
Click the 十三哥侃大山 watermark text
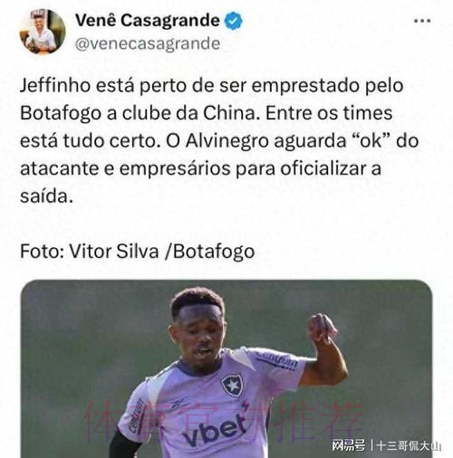(409, 445)
